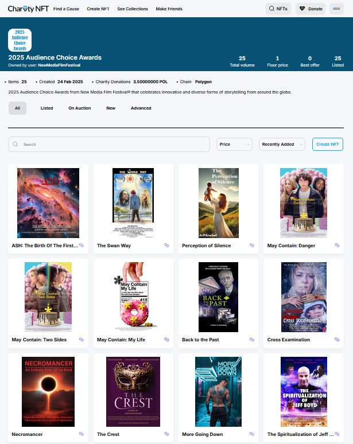Click the title 'The Crest'
Screen dimensions: 353x444
pos(108,434)
